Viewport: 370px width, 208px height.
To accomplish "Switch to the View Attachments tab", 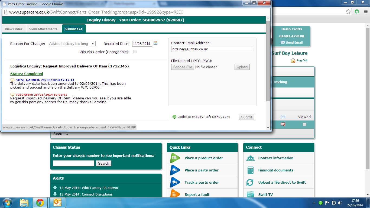I will coord(43,29).
